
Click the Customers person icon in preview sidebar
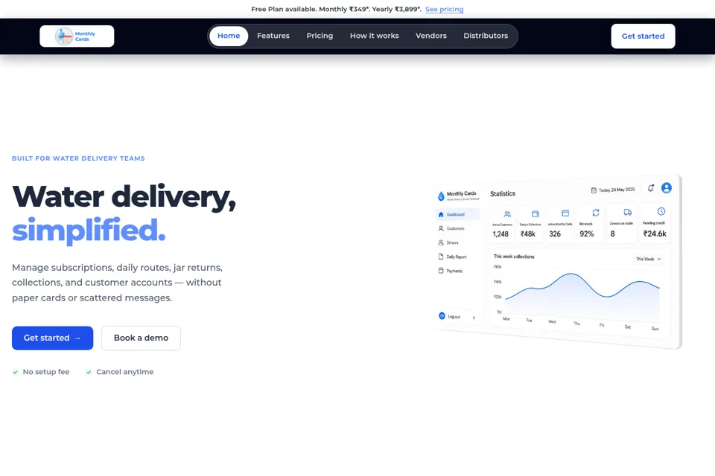pos(441,228)
